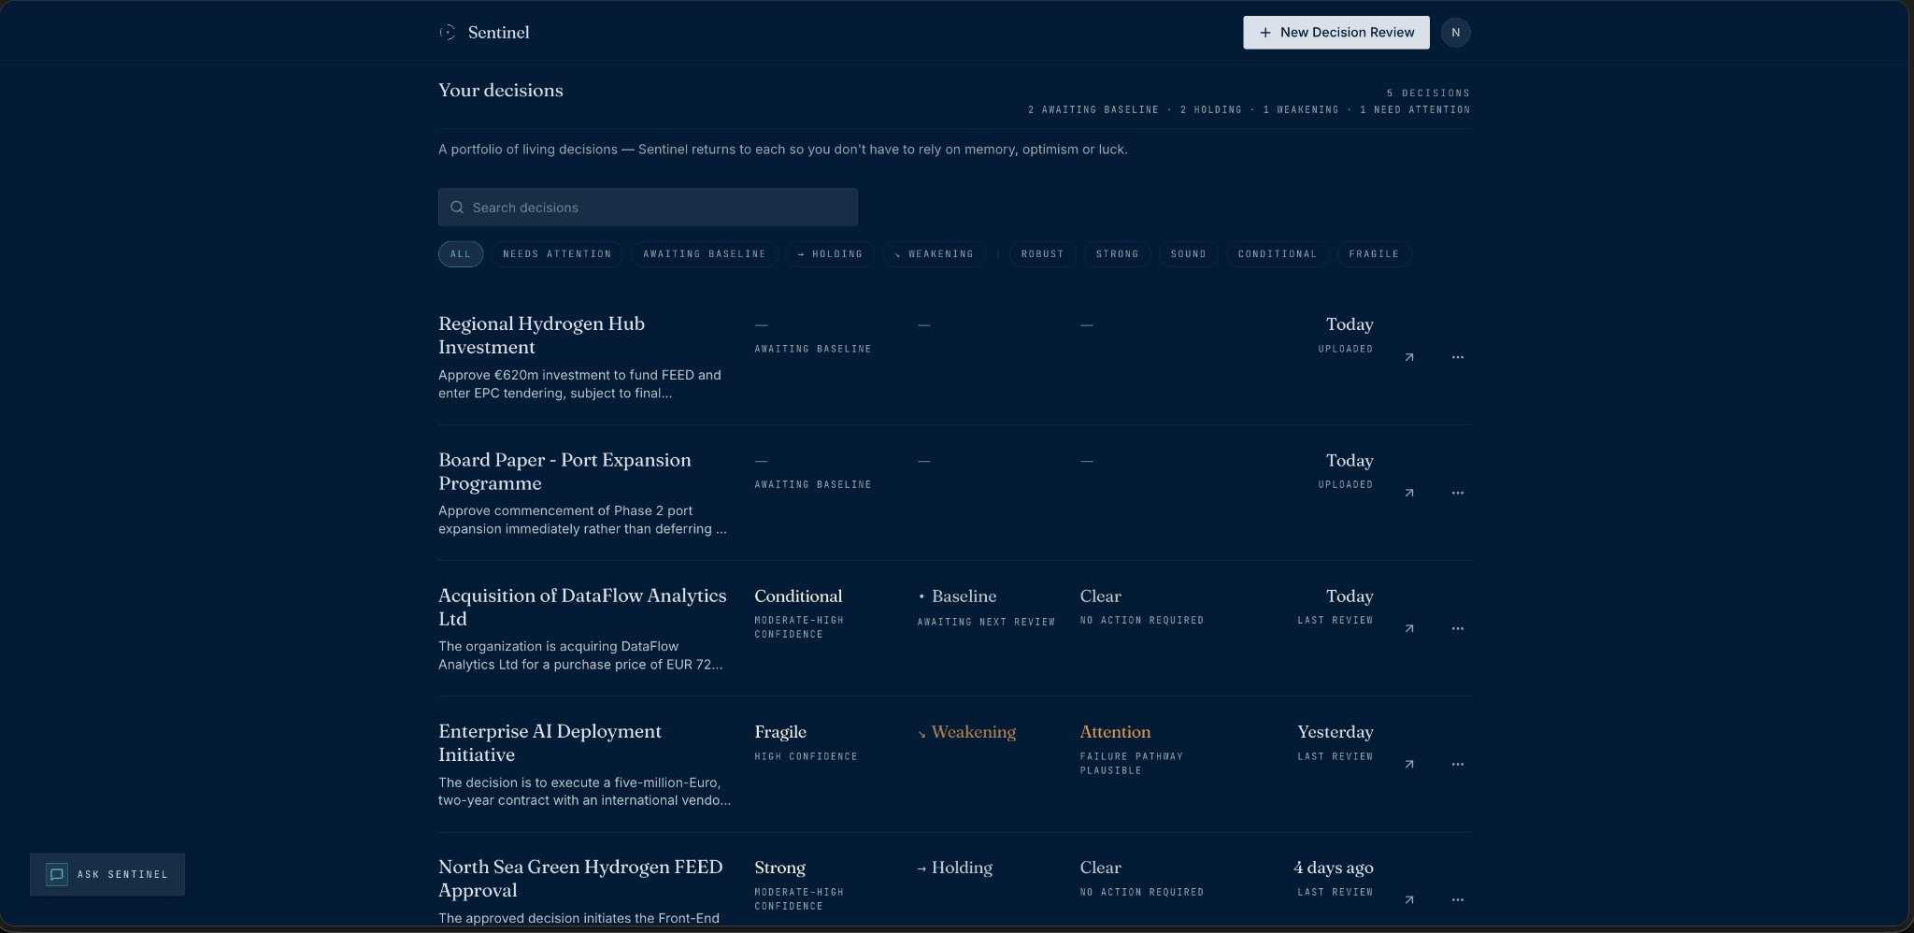Click the Fragile rating text
This screenshot has height=933, width=1914.
[x=780, y=732]
